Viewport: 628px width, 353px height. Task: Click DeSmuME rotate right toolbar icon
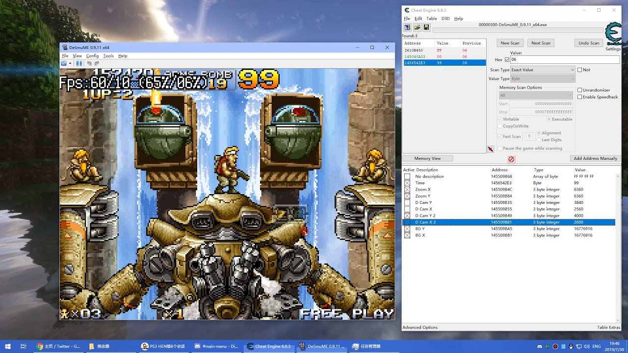click(x=97, y=63)
